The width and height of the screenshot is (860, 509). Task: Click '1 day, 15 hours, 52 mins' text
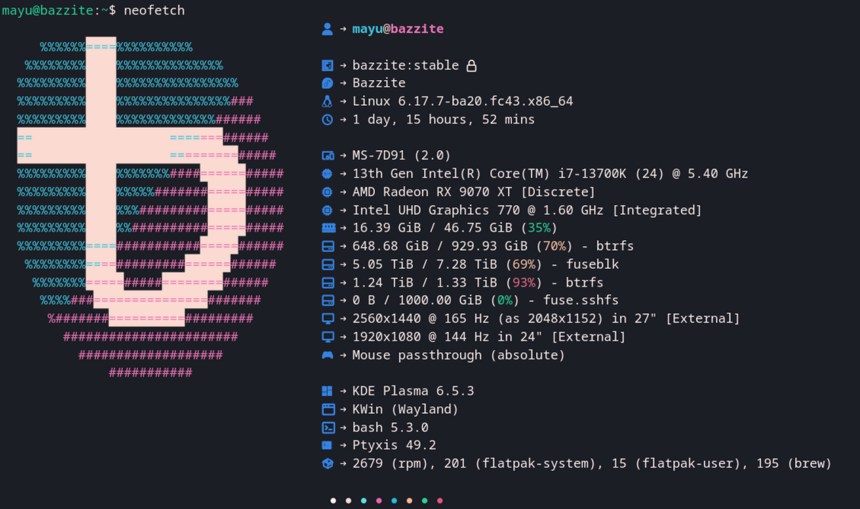click(x=443, y=120)
